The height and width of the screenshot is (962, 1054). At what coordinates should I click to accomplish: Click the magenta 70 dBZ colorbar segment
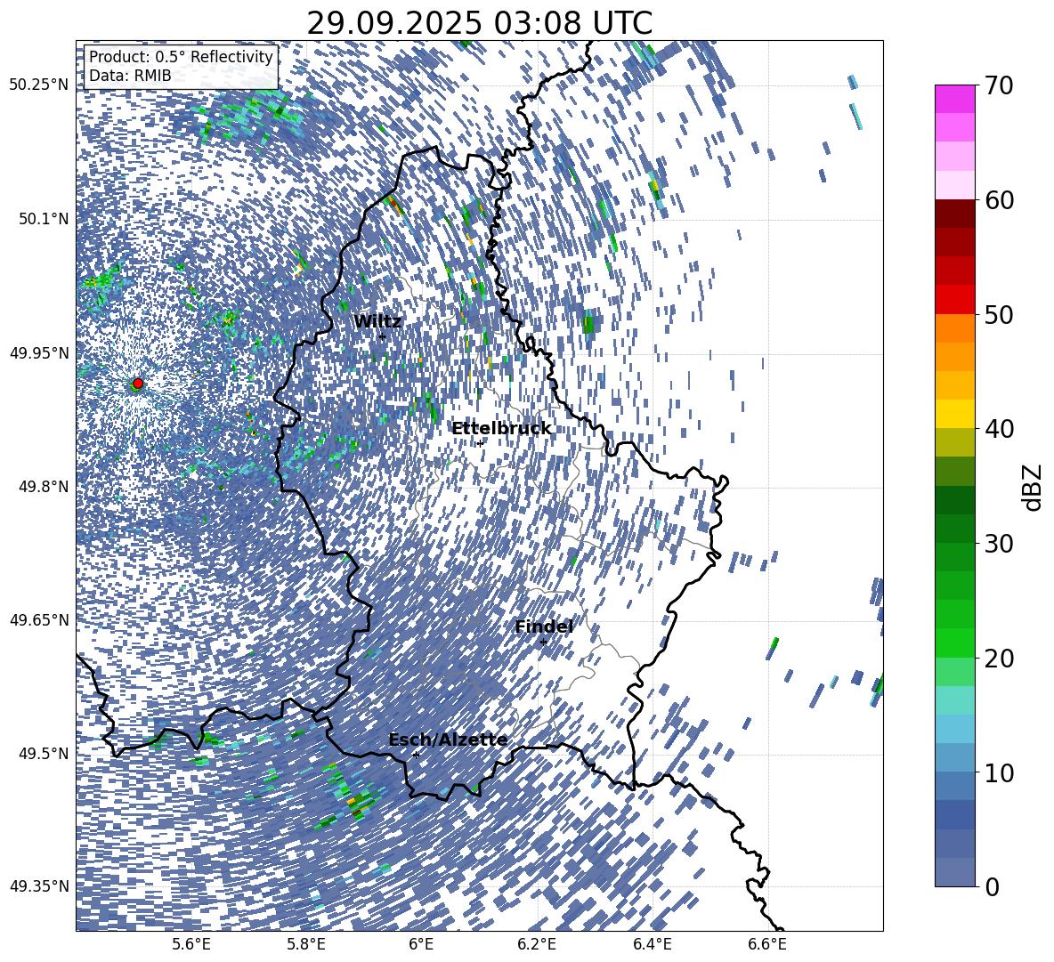coord(954,99)
